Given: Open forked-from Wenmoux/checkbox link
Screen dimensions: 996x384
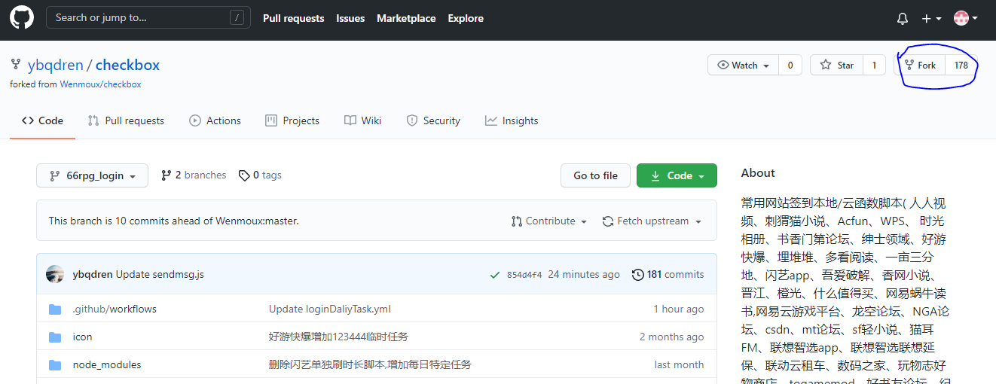Looking at the screenshot, I should click(100, 84).
